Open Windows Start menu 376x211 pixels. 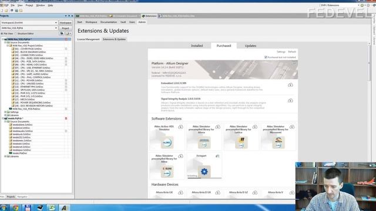point(4,207)
